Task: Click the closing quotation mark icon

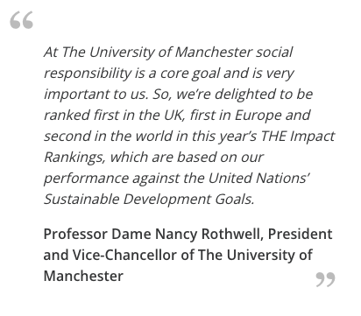Action: click(325, 279)
